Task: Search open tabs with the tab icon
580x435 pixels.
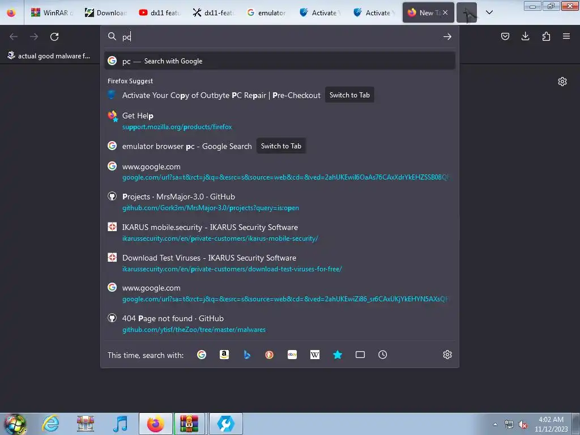Action: tap(360, 355)
